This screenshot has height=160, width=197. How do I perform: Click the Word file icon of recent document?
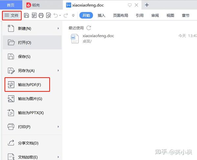(x=75, y=39)
